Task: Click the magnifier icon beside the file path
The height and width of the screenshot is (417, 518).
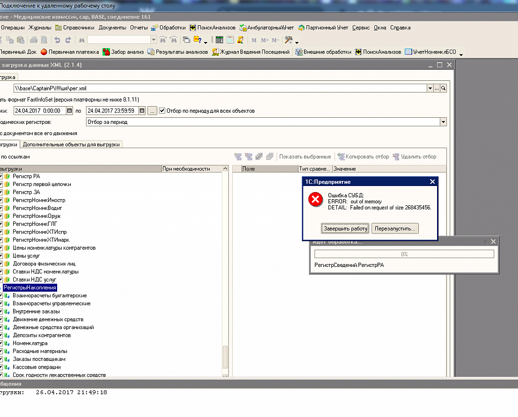Action: click(x=444, y=88)
